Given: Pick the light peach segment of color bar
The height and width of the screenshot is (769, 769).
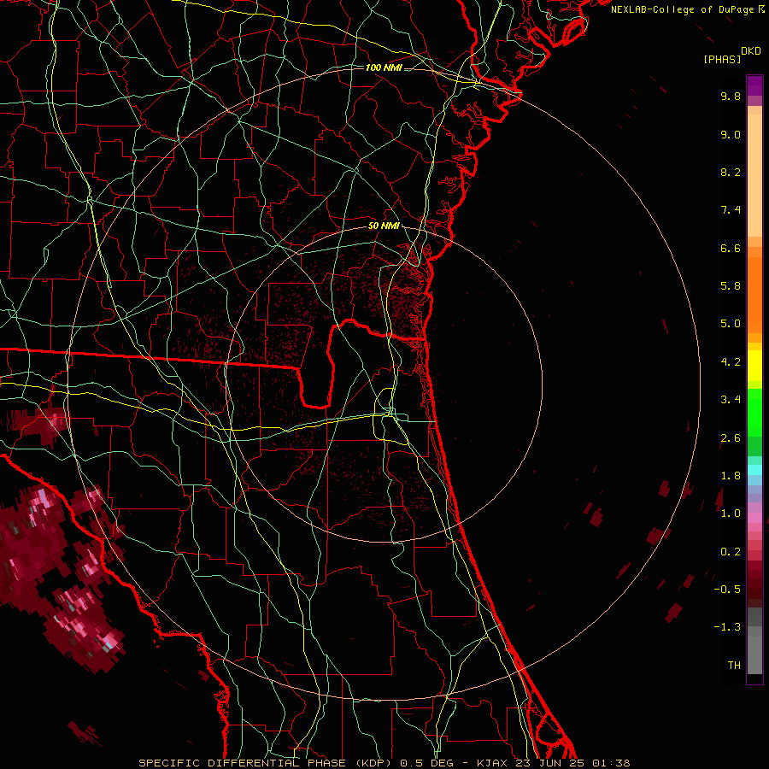Looking at the screenshot, I should 754,175.
